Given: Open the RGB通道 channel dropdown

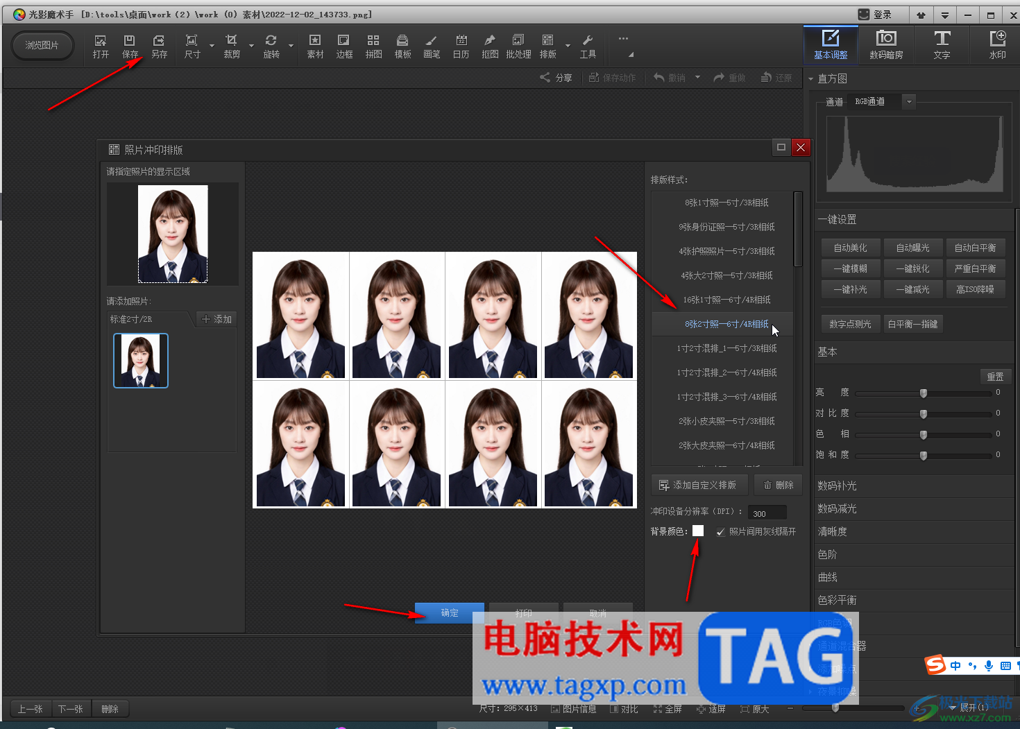Looking at the screenshot, I should (x=908, y=102).
